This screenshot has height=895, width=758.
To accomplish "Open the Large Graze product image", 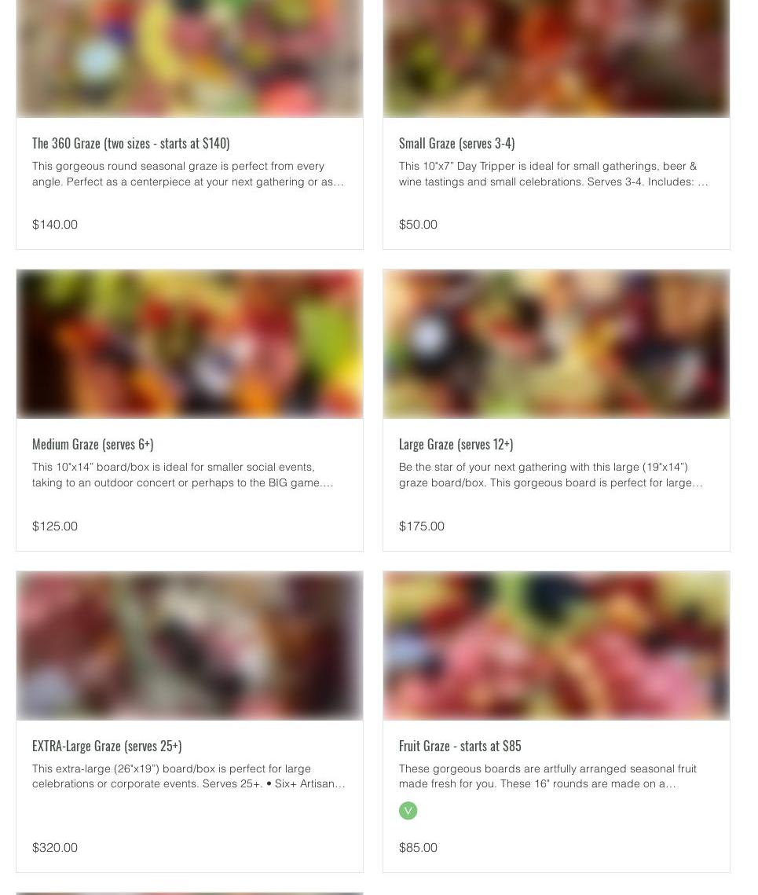I will 556,344.
